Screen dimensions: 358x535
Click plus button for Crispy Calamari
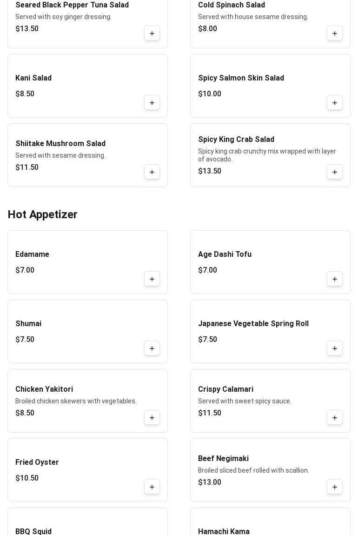(335, 418)
